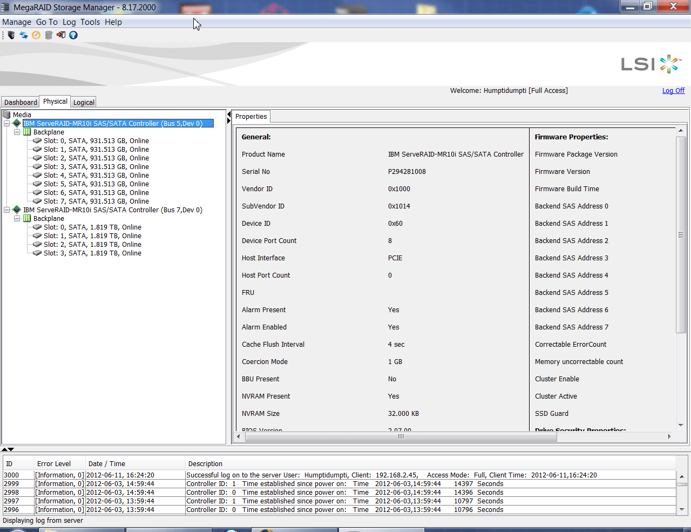Click drive icon of Slot 1 931.513 GB
Image resolution: width=691 pixels, height=532 pixels.
pos(37,149)
